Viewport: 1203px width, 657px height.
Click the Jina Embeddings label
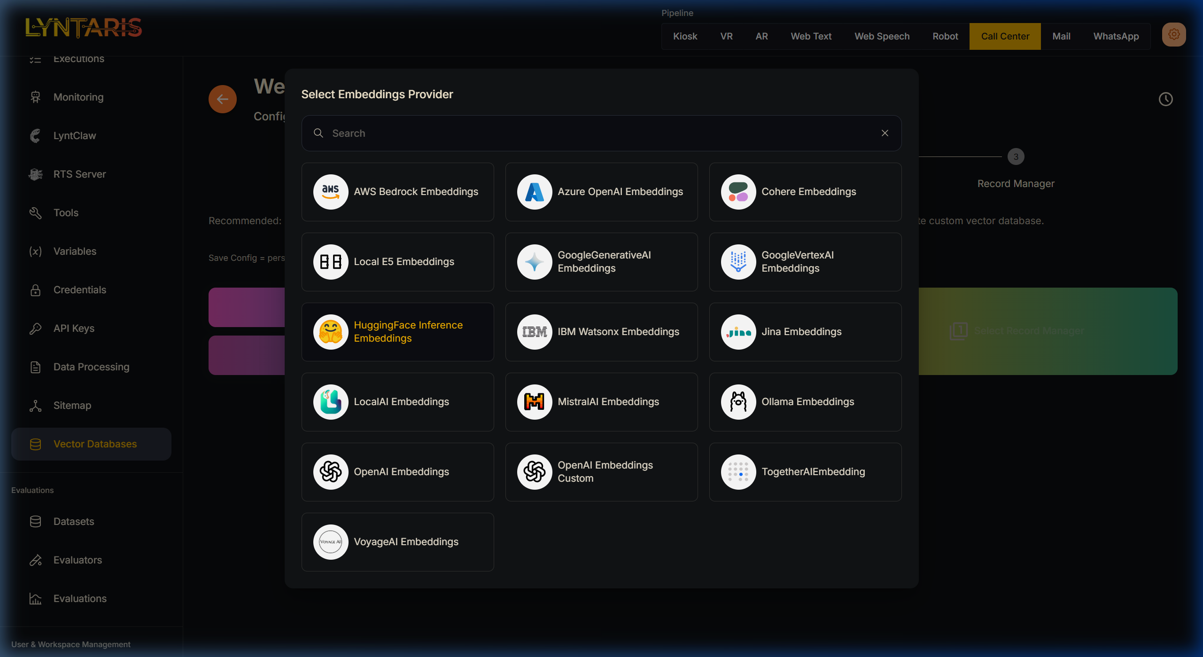point(801,332)
